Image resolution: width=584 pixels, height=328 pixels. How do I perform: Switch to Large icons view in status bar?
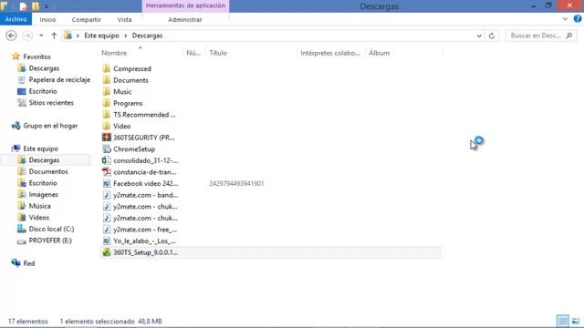576,321
